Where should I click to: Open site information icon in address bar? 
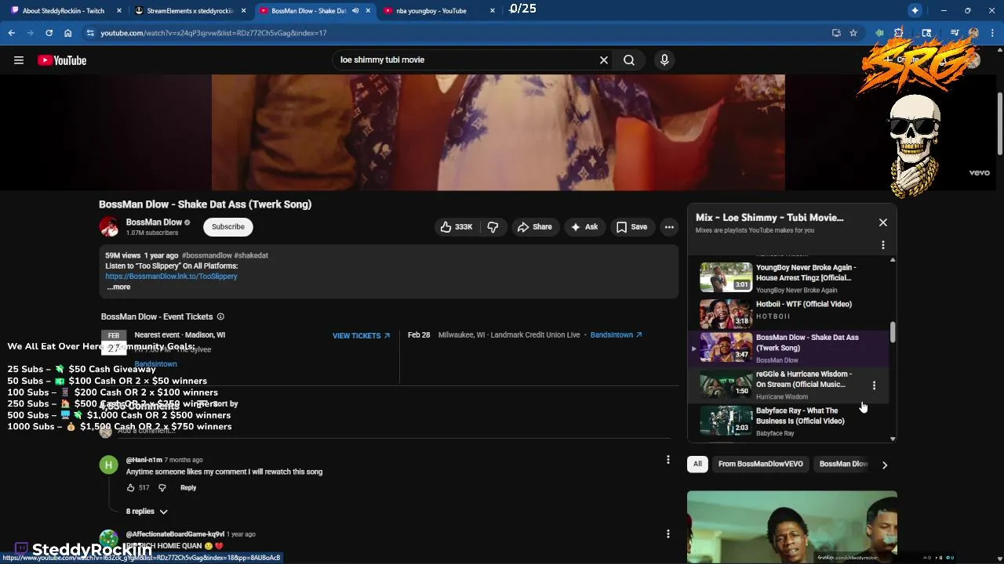pos(90,33)
